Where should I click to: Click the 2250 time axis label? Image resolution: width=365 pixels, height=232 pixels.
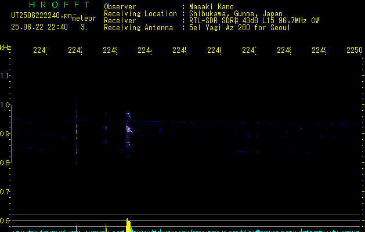pos(355,50)
